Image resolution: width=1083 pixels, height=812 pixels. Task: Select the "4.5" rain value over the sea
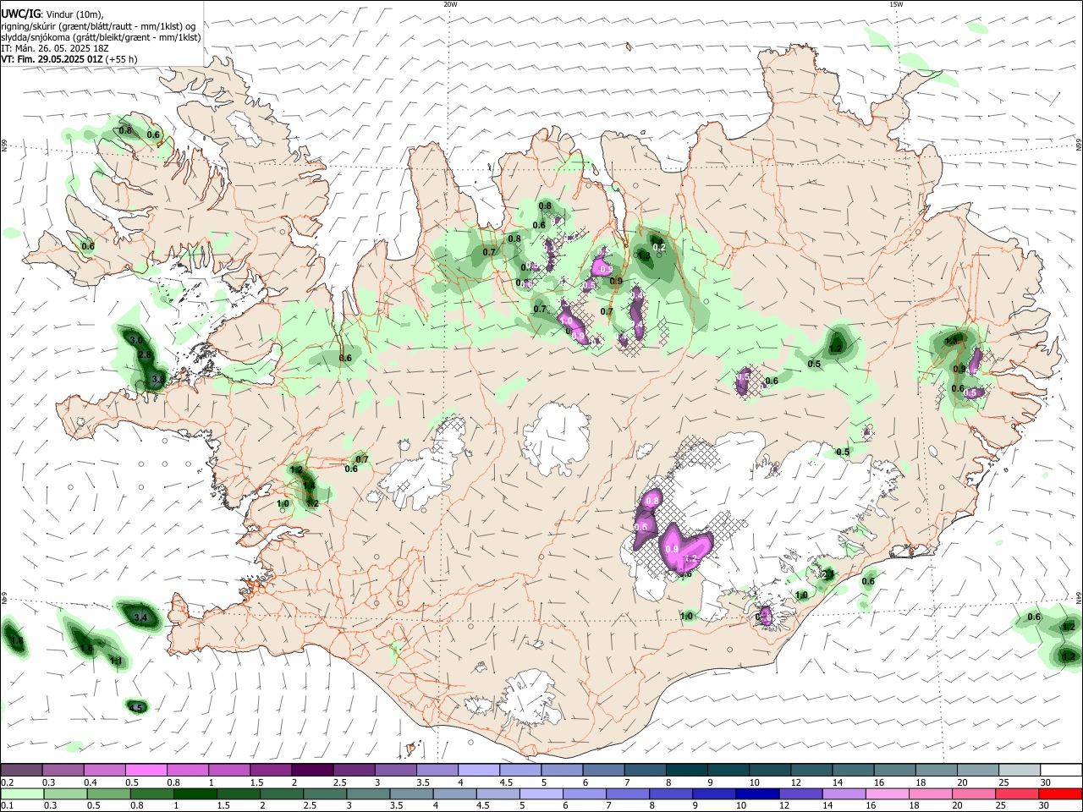(135, 707)
